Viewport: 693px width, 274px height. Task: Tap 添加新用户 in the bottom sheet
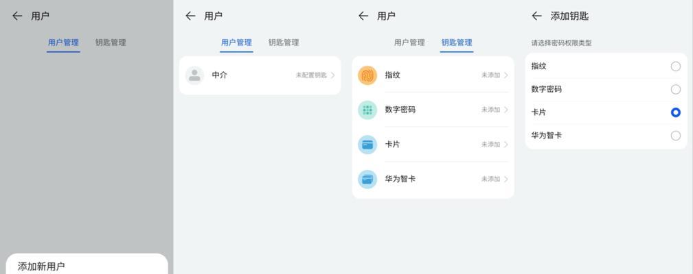click(41, 266)
